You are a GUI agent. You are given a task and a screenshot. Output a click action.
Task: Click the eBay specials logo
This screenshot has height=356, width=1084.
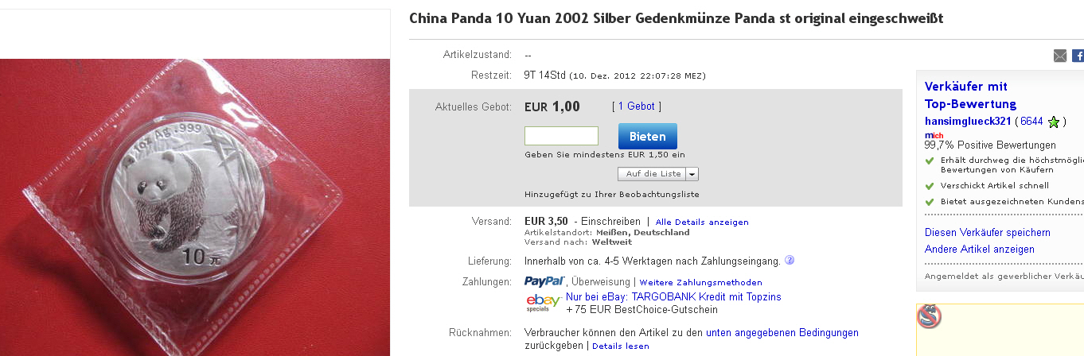coord(544,303)
